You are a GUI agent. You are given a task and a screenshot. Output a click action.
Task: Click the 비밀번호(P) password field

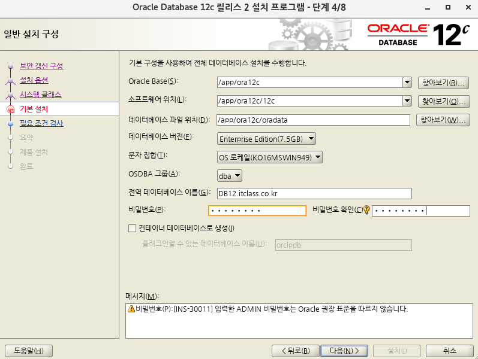tap(257, 211)
